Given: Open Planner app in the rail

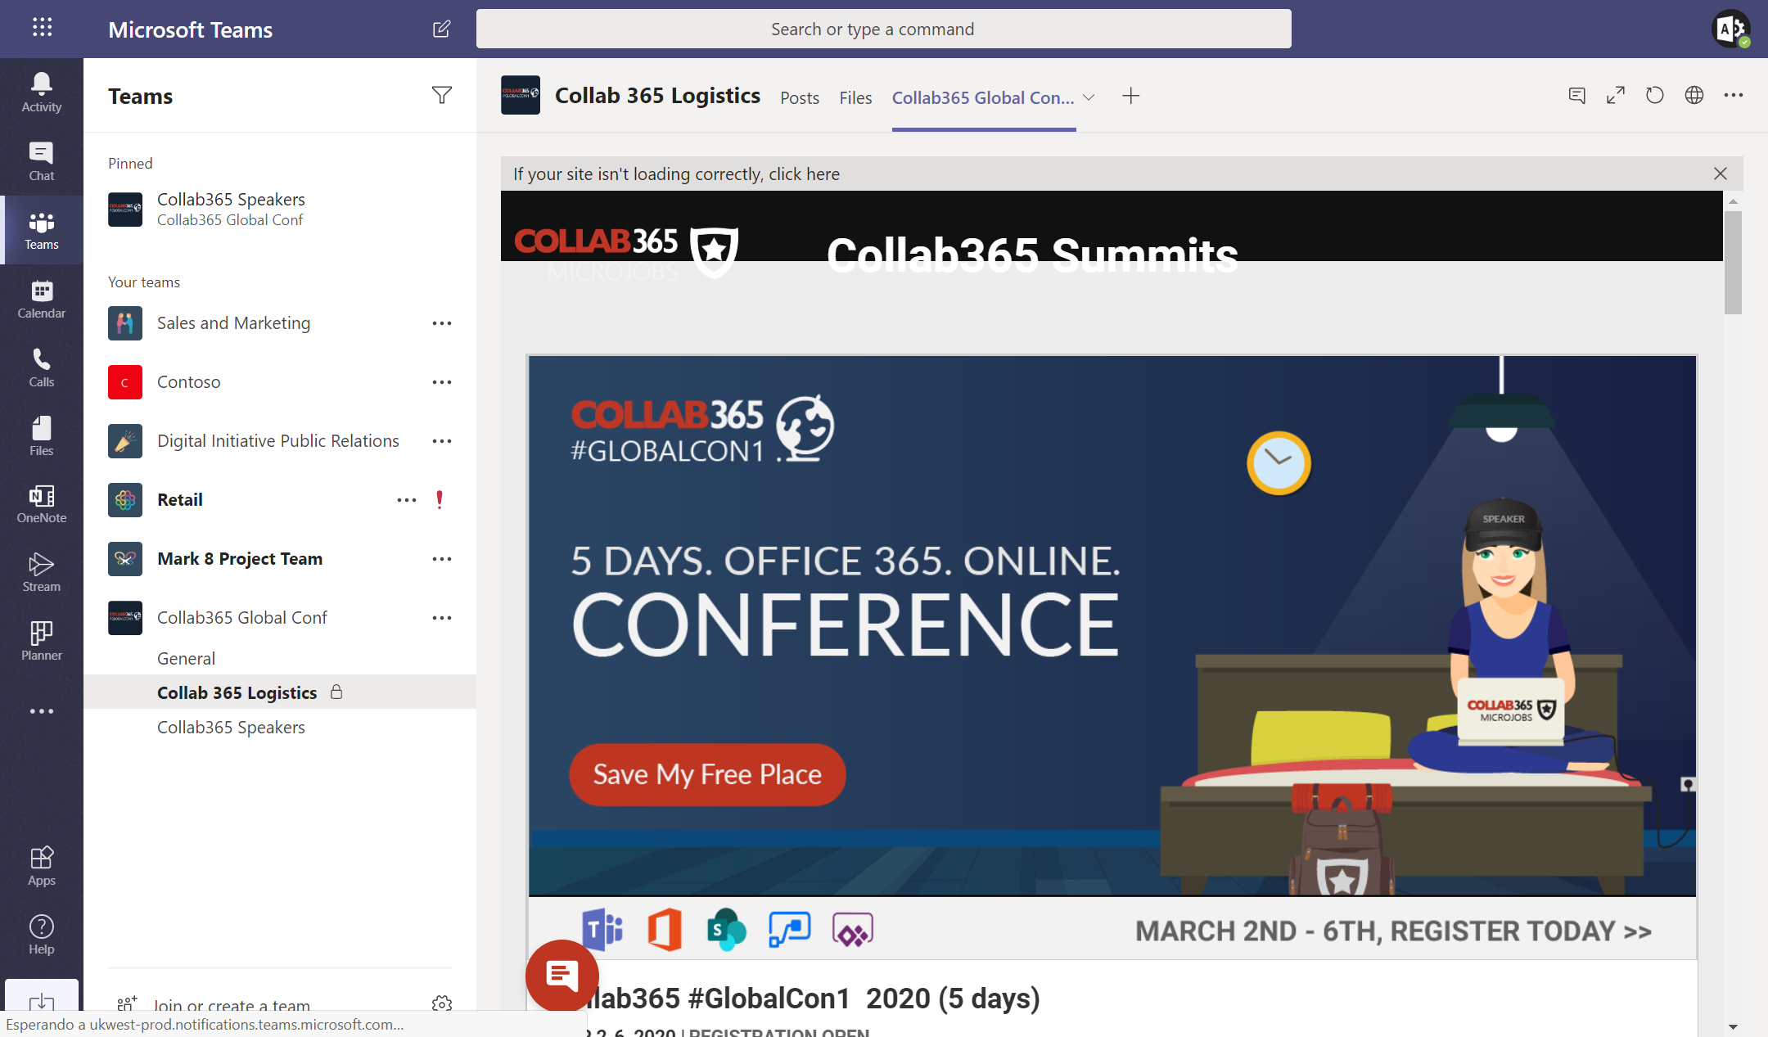Looking at the screenshot, I should pyautogui.click(x=42, y=641).
